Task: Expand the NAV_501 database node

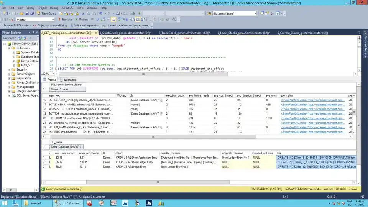Action: (14, 65)
